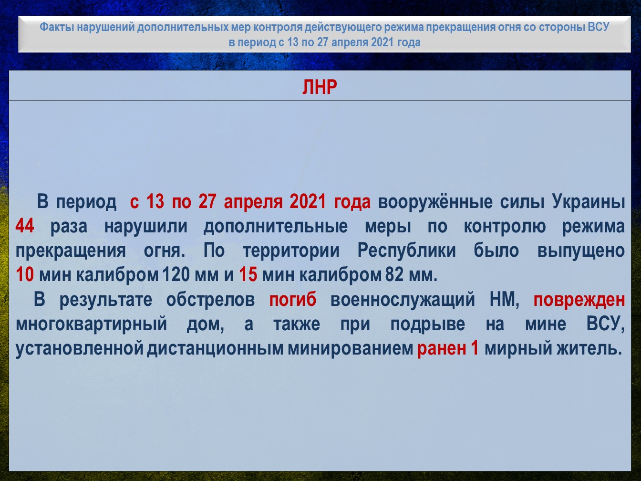The image size is (641, 481).
Task: Select the word военнослужащий
Action: [x=403, y=300]
